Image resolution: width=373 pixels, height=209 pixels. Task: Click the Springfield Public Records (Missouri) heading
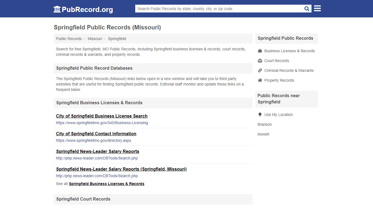(107, 27)
